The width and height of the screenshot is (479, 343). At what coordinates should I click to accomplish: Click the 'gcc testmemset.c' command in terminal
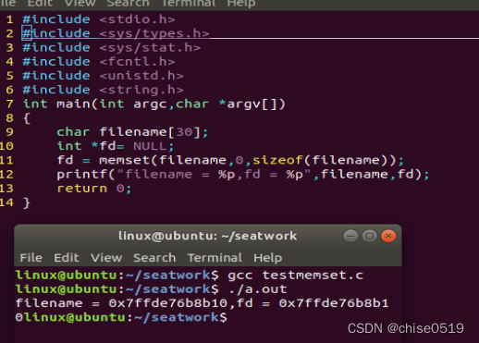(x=296, y=275)
